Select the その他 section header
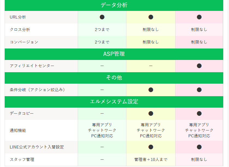Image resolution: width=229 pixels, height=167 pixels. coord(114,78)
